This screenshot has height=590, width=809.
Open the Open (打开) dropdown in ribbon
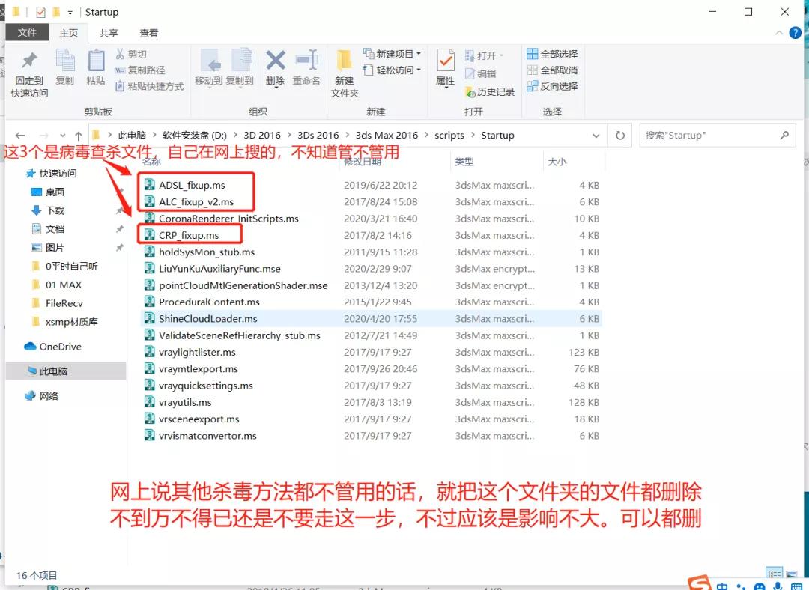pos(484,55)
